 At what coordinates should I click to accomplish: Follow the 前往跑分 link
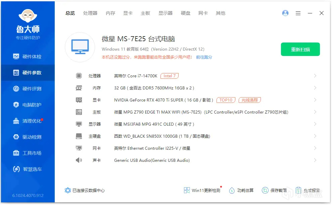tap(204, 57)
